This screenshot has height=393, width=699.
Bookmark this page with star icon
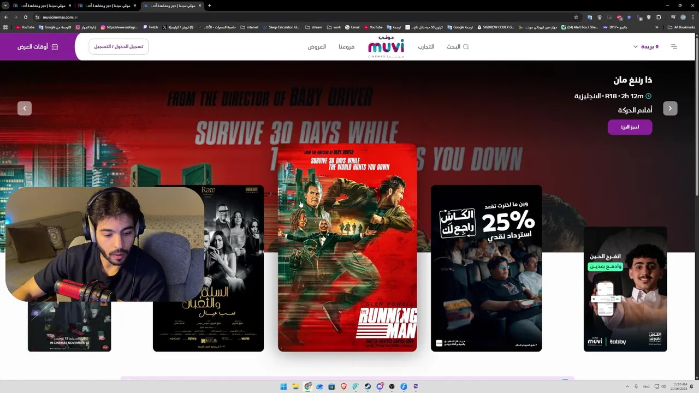[576, 17]
